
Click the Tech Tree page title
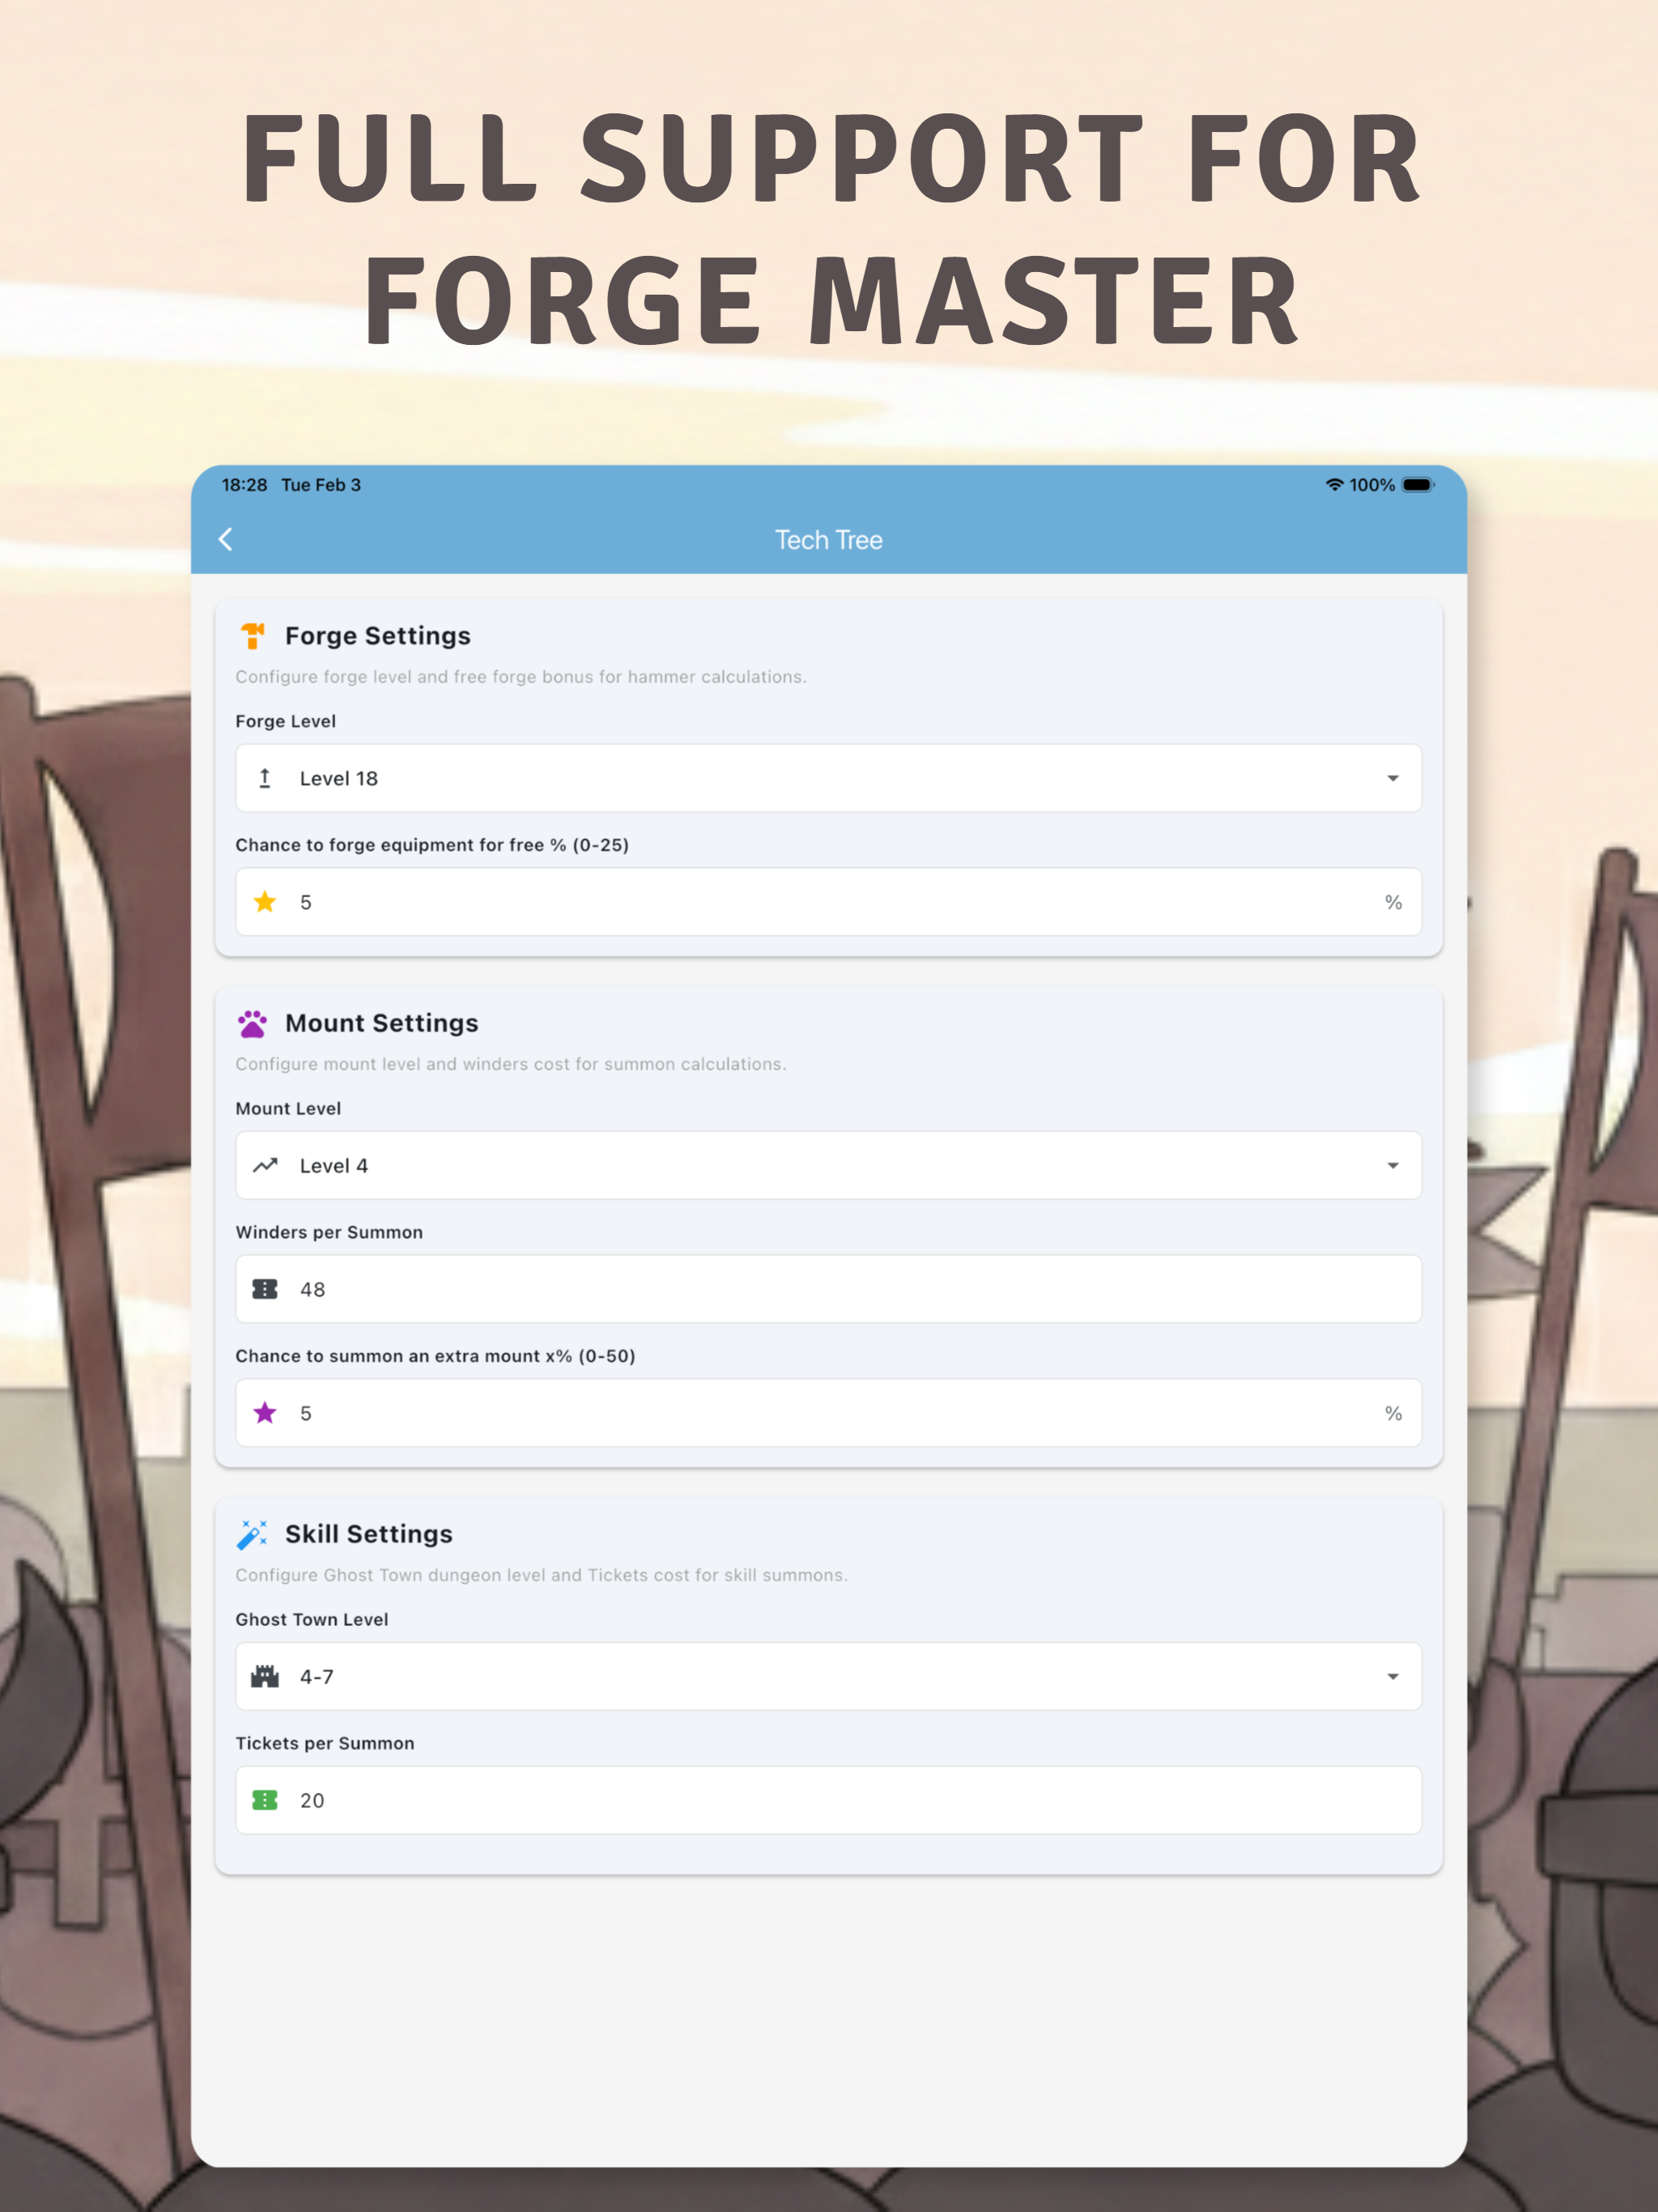(x=829, y=540)
